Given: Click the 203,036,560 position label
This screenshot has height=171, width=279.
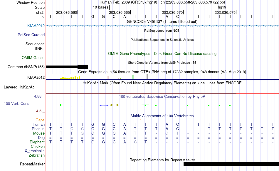Looking at the screenshot, I should [x=67, y=12].
